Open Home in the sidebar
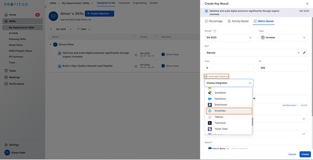Image resolution: width=313 pixels, height=160 pixels. pos(12,15)
